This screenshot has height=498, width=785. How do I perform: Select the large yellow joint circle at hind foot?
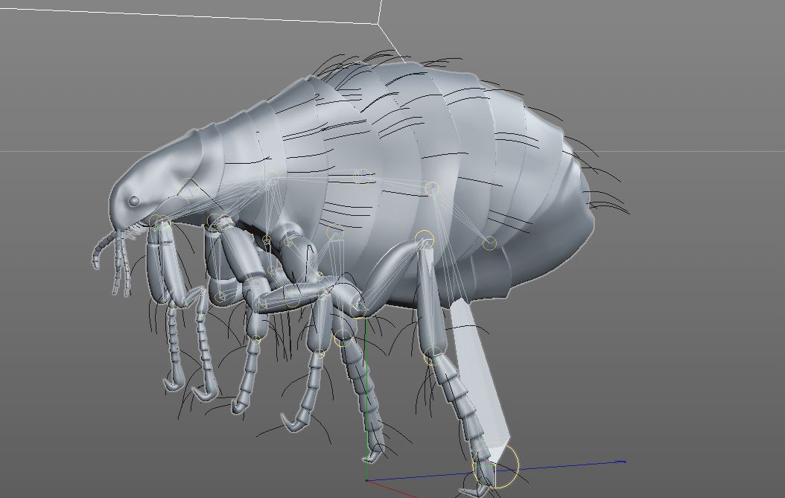[495, 466]
